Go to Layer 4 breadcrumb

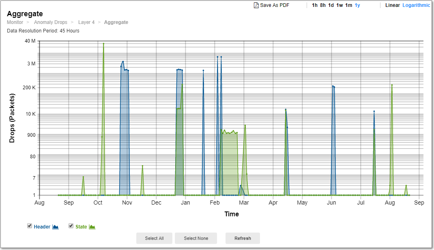click(86, 22)
